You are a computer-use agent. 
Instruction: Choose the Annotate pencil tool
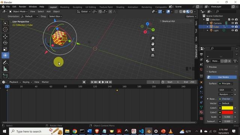coord(5,63)
